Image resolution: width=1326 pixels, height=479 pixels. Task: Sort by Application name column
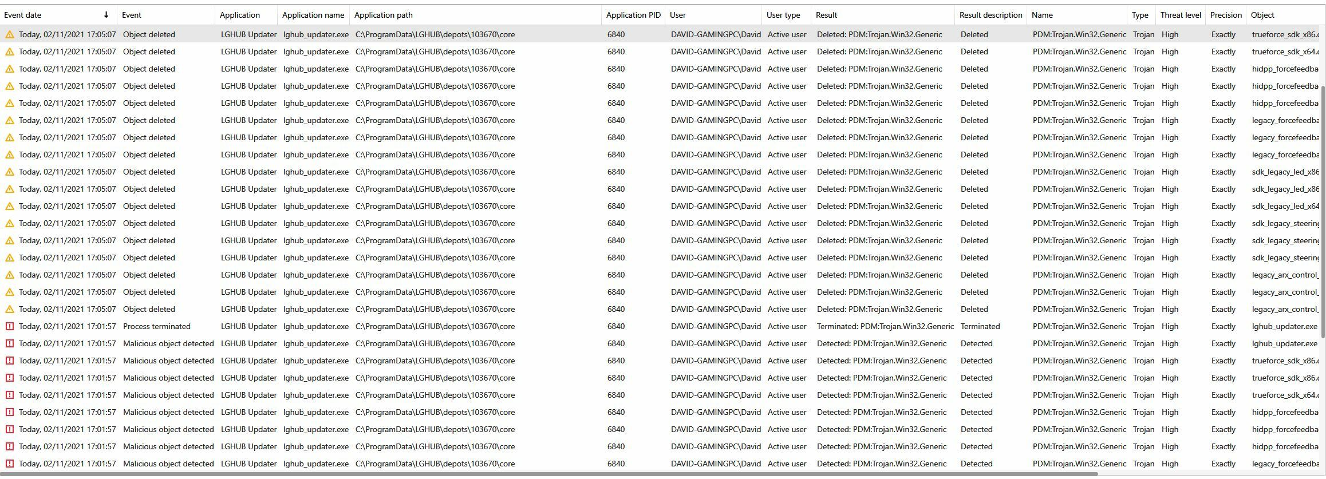pyautogui.click(x=314, y=15)
